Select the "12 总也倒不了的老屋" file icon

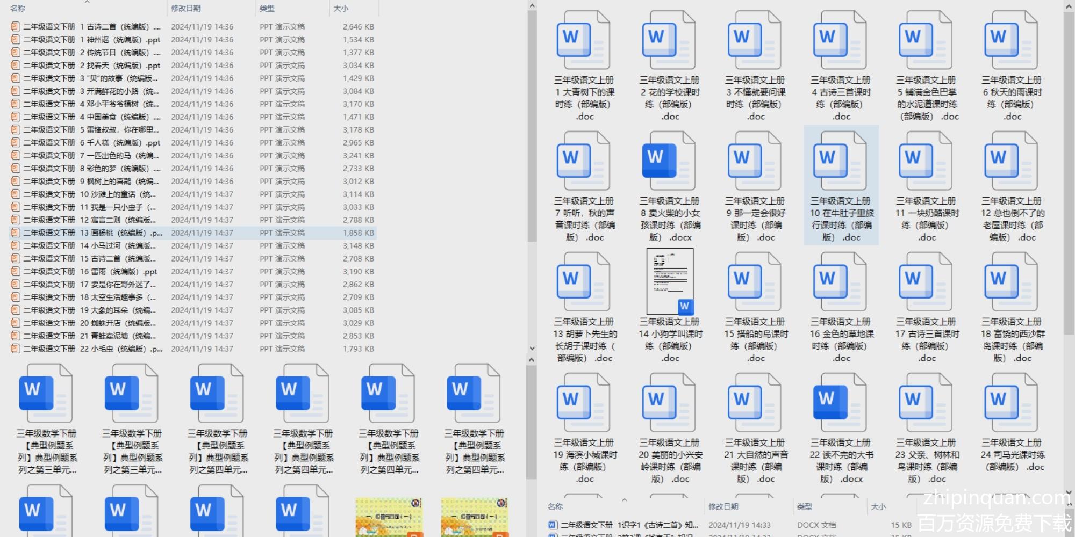(x=1010, y=161)
